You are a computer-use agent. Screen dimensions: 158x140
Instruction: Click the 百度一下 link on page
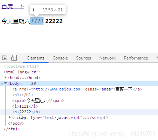coord(13,6)
